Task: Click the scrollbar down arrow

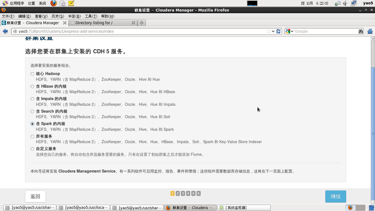Action: [x=373, y=202]
